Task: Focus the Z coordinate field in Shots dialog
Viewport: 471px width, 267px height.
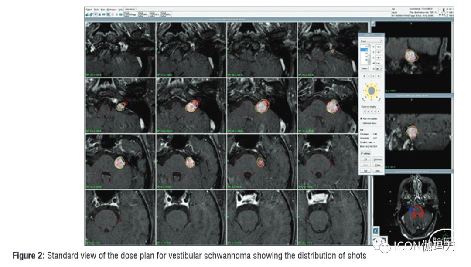Action: 379,57
